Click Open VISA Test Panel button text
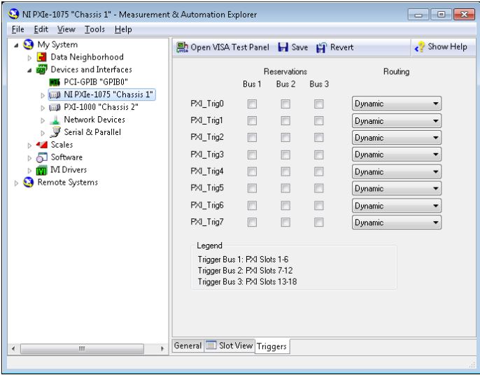The width and height of the screenshot is (480, 375). coord(230,48)
